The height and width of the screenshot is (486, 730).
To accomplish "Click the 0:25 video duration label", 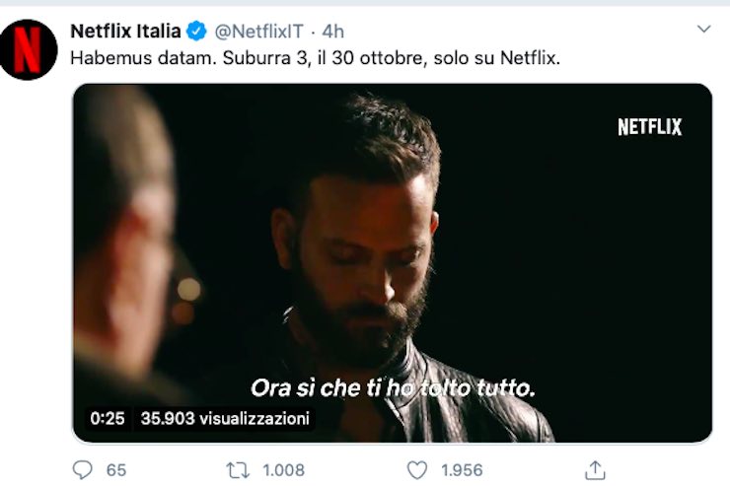I will [108, 418].
